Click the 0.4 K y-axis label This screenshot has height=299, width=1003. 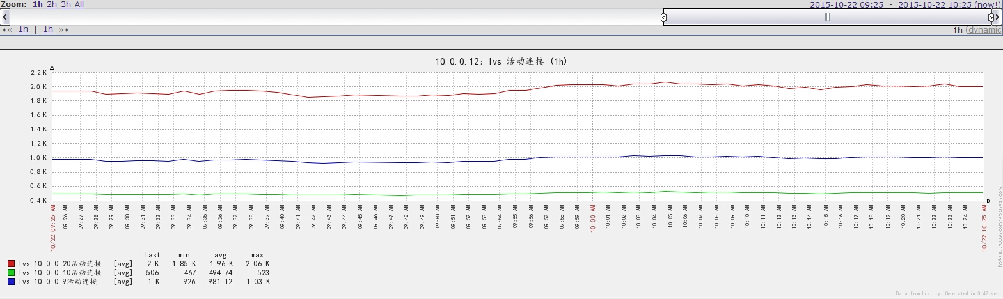pyautogui.click(x=39, y=201)
